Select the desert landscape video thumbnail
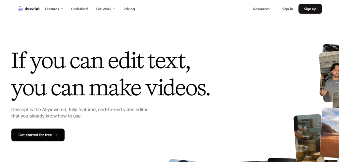The image size is (339, 162). [330, 132]
